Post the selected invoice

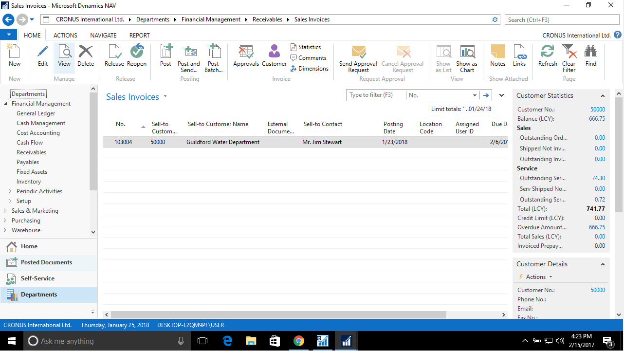pyautogui.click(x=165, y=57)
